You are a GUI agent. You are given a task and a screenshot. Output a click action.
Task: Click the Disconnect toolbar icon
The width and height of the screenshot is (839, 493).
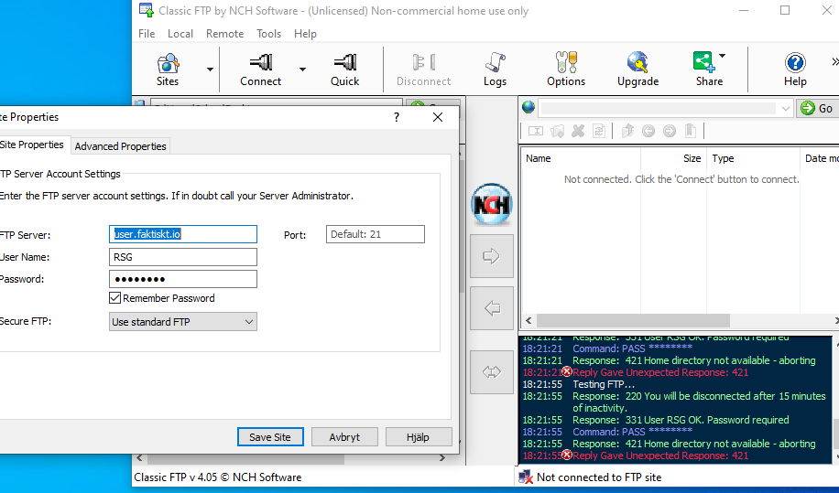tap(424, 70)
